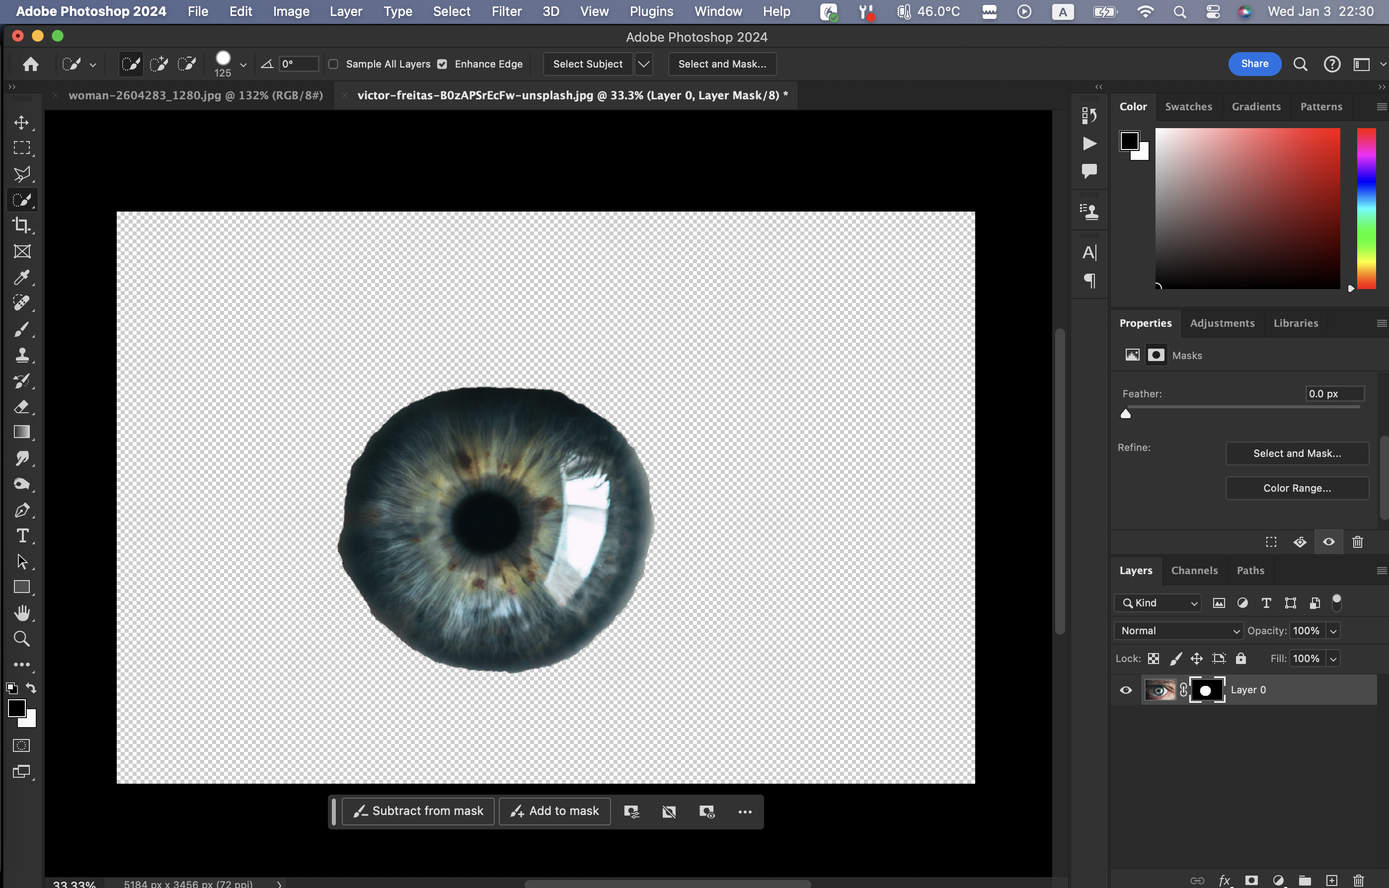Viewport: 1389px width, 888px height.
Task: Click the Subtract from mask button
Action: coord(418,812)
